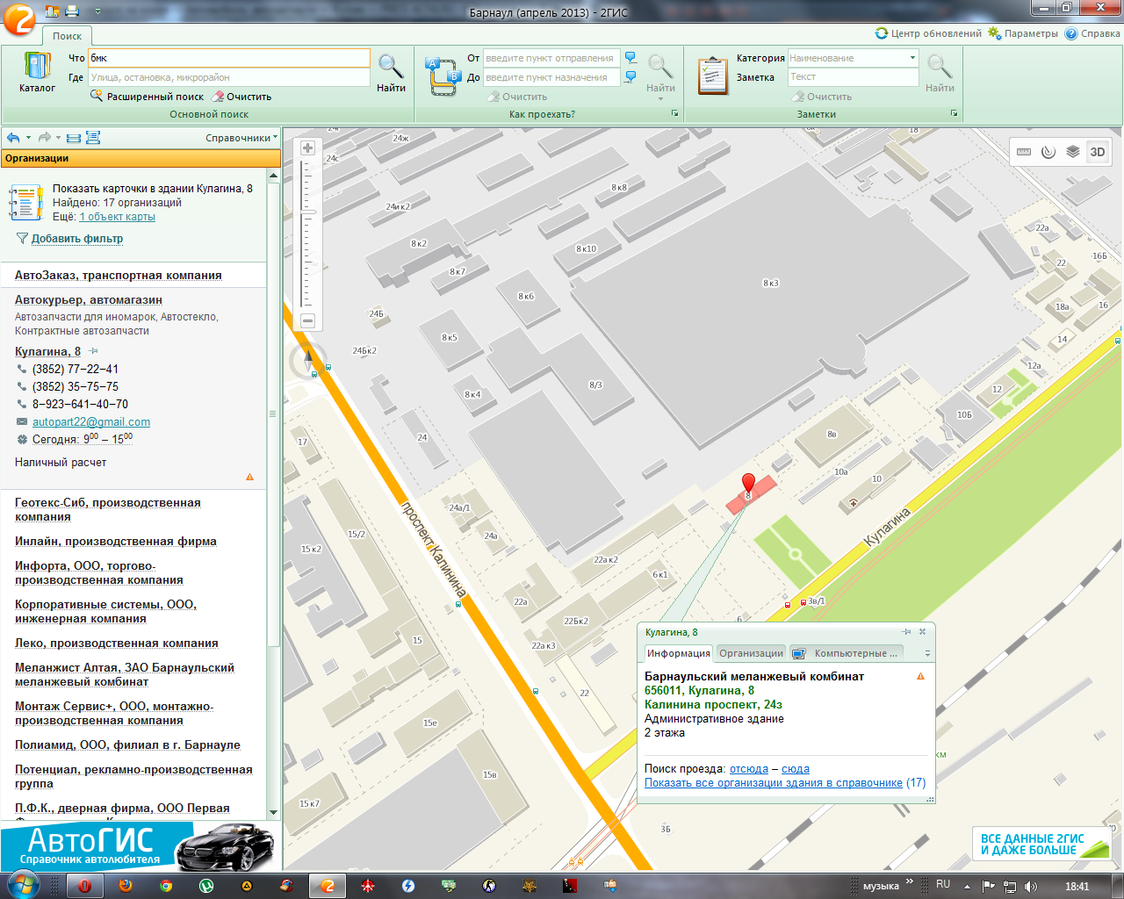Click warning triangle in Автокурьер card
The height and width of the screenshot is (899, 1124).
(249, 477)
